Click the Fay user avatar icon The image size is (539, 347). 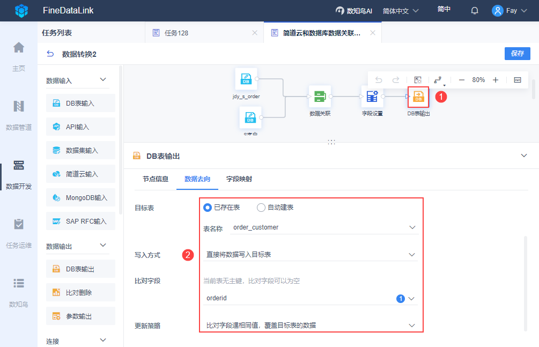[x=497, y=11]
